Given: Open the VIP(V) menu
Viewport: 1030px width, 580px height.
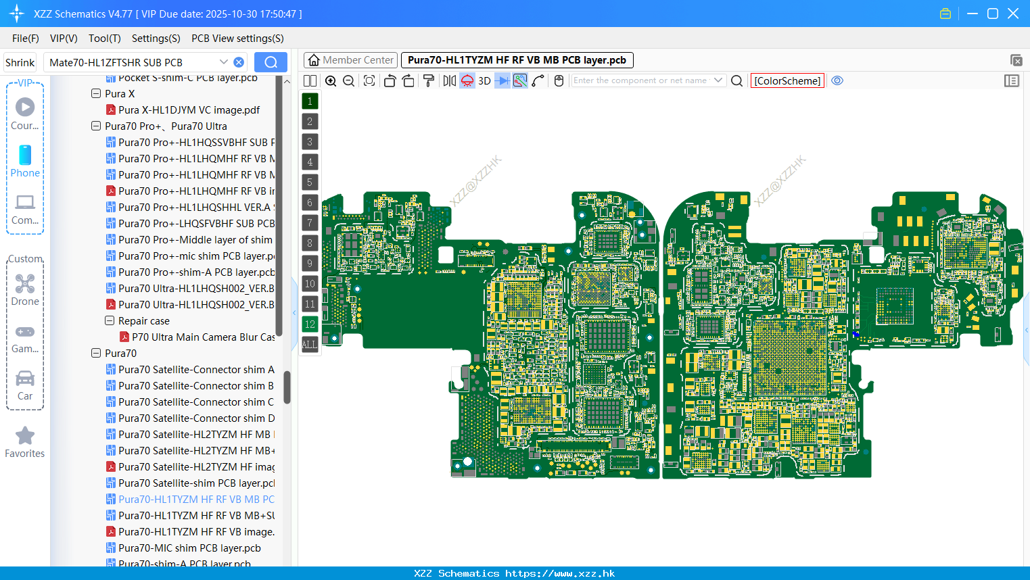Looking at the screenshot, I should pos(64,39).
